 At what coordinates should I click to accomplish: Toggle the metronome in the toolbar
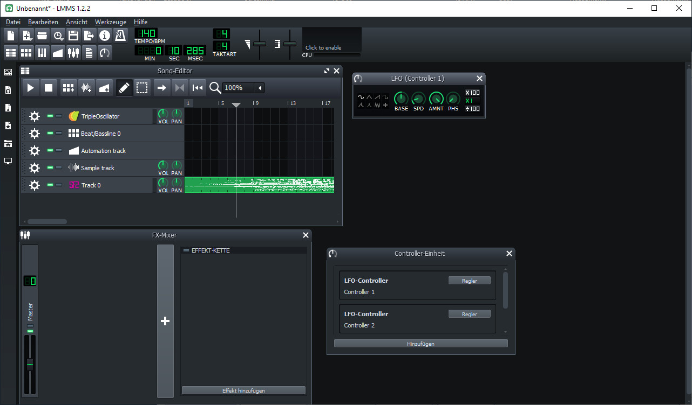coord(120,36)
